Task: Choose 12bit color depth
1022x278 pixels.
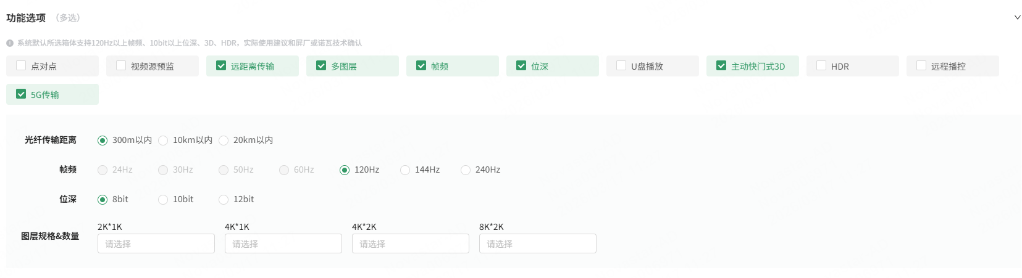Action: coord(224,200)
